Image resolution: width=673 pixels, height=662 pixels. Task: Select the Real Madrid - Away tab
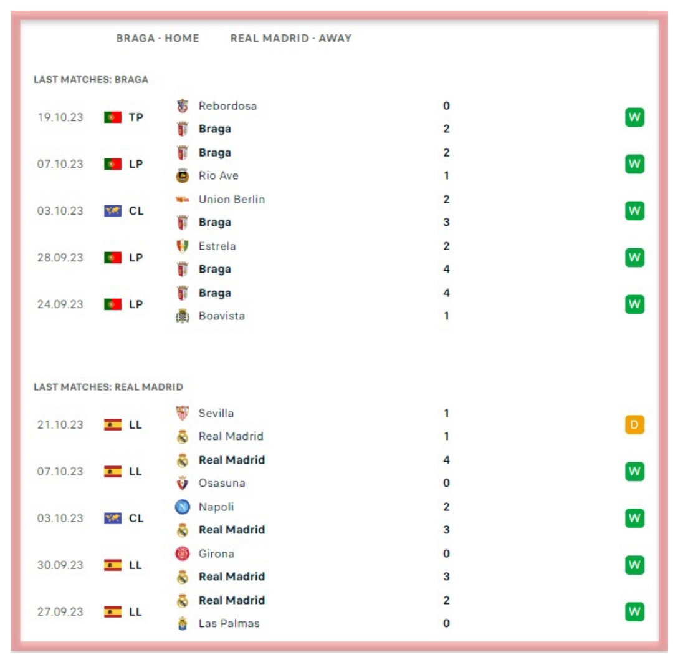[291, 38]
